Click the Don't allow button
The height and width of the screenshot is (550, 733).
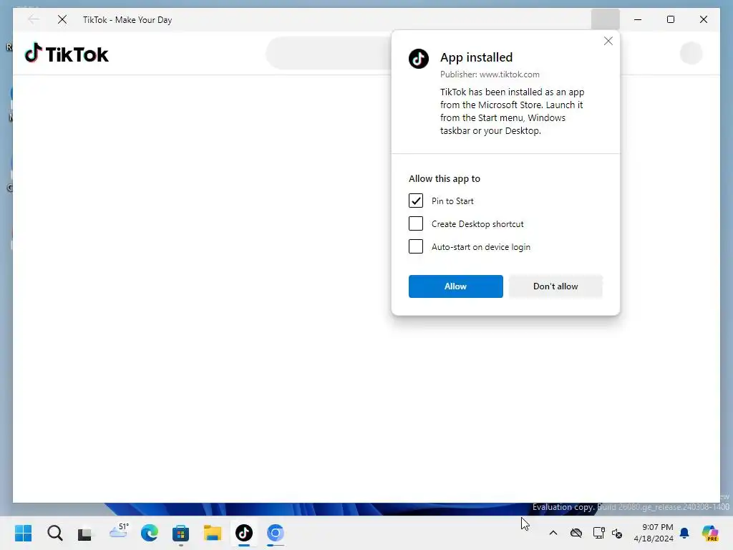[555, 286]
